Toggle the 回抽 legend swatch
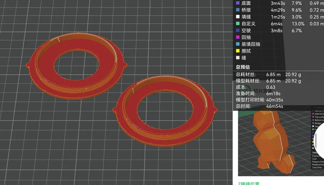This screenshot has width=324, height=185. tap(238, 37)
